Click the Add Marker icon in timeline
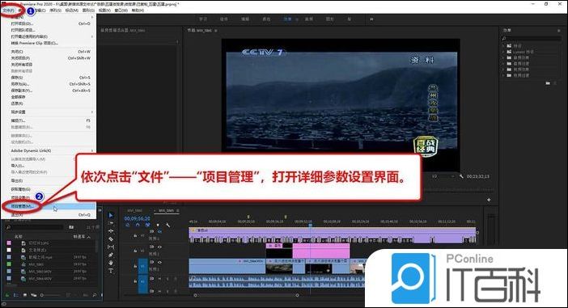The height and width of the screenshot is (308, 568). pyautogui.click(x=158, y=225)
